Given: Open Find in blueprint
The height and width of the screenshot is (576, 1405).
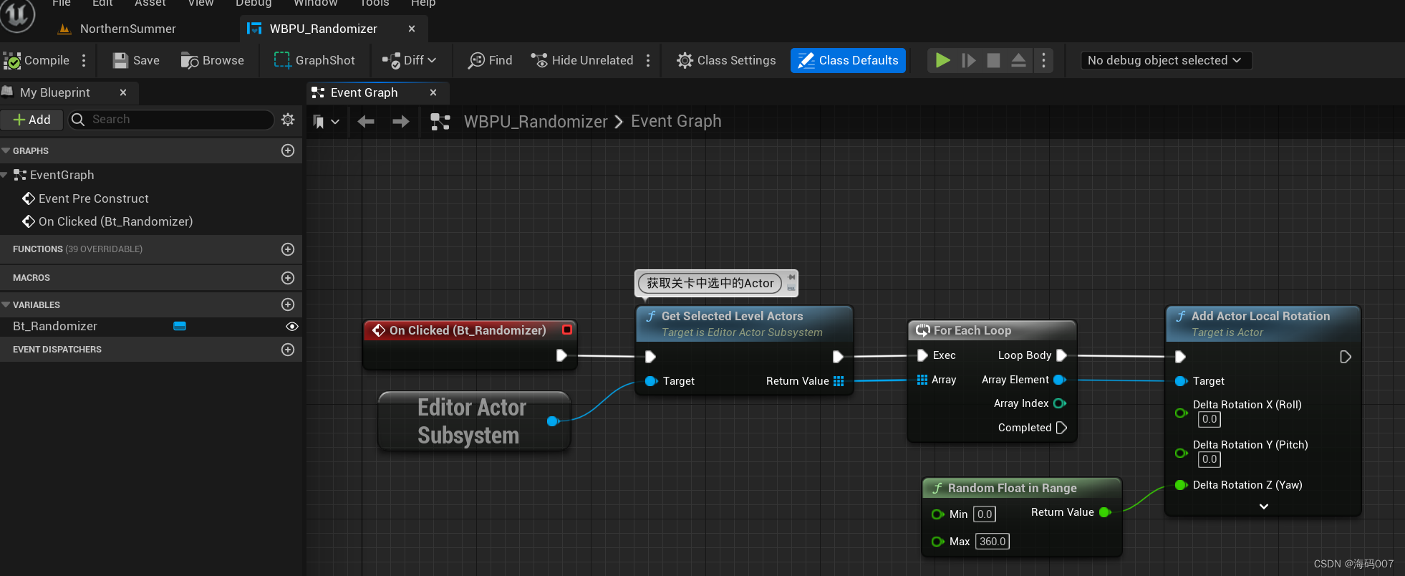Looking at the screenshot, I should coord(490,60).
